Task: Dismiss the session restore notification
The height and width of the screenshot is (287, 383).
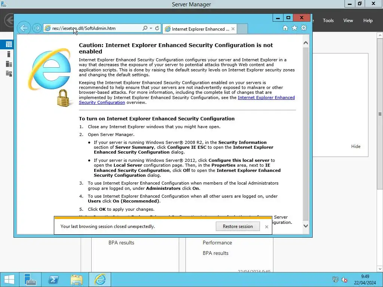Action: pyautogui.click(x=266, y=227)
